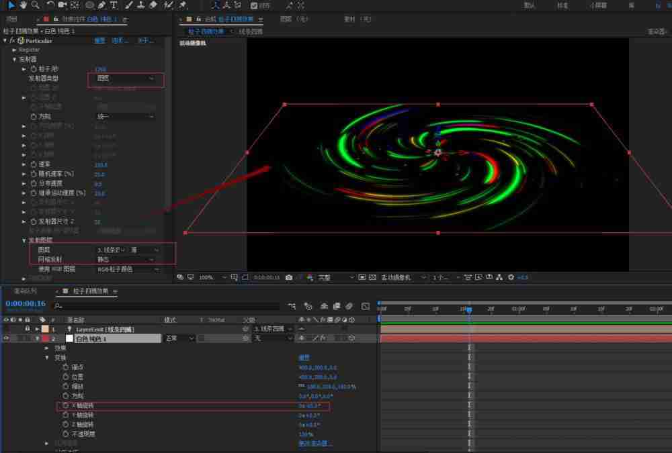The height and width of the screenshot is (453, 672).
Task: Click the 重置 link in 变换 row
Action: pyautogui.click(x=304, y=358)
